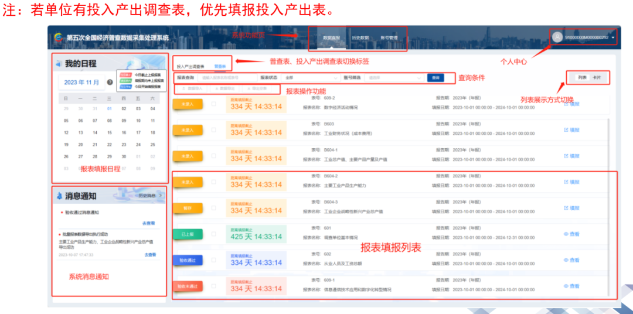Viewport: 633px width, 314px height.
Task: Select date 30 on the calendar
Action: click(124, 156)
